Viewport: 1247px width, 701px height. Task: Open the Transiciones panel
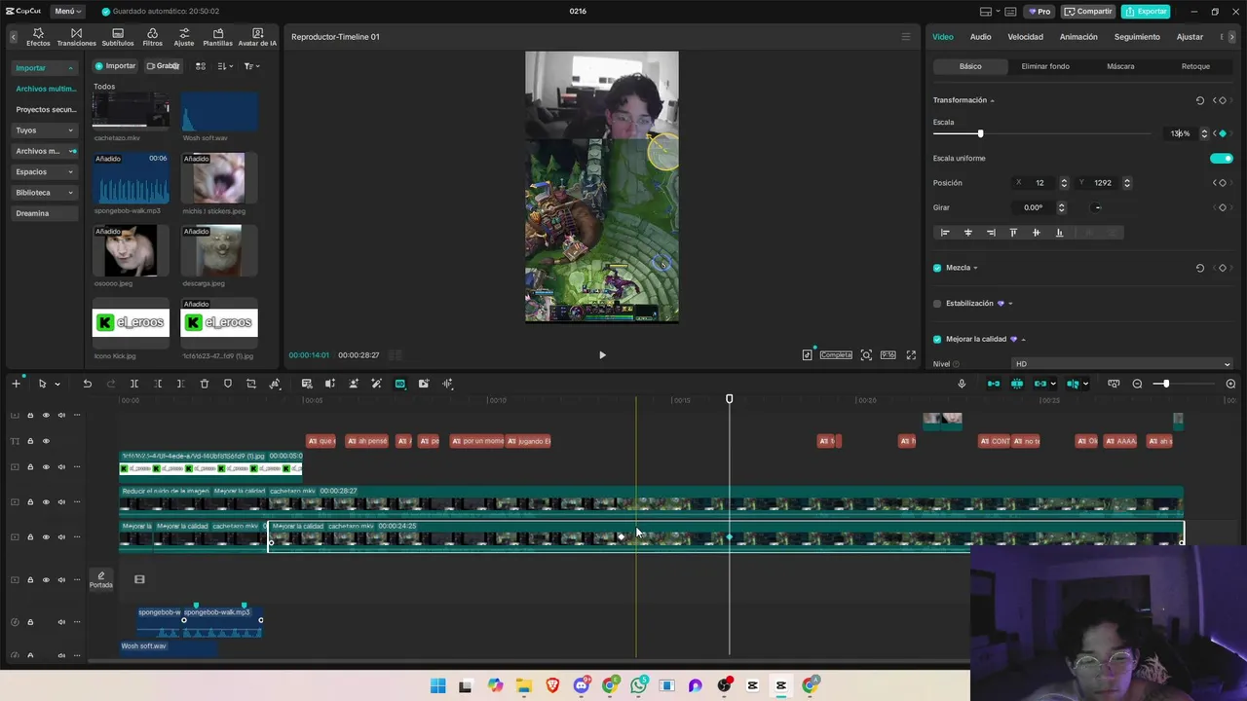(x=76, y=37)
